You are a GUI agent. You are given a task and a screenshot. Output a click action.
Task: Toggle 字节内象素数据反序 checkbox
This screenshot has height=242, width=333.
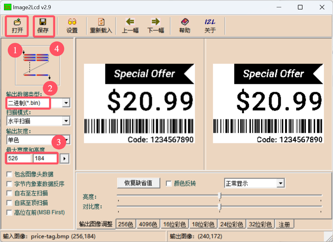pyautogui.click(x=9, y=184)
